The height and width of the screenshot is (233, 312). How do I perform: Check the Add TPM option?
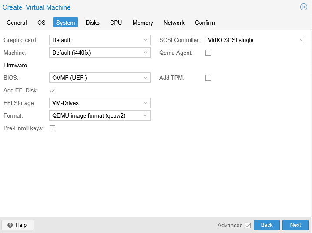(x=208, y=78)
